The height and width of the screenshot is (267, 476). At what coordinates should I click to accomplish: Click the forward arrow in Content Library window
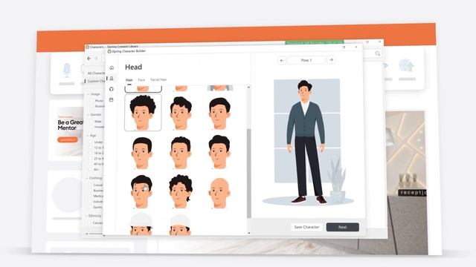pyautogui.click(x=96, y=59)
